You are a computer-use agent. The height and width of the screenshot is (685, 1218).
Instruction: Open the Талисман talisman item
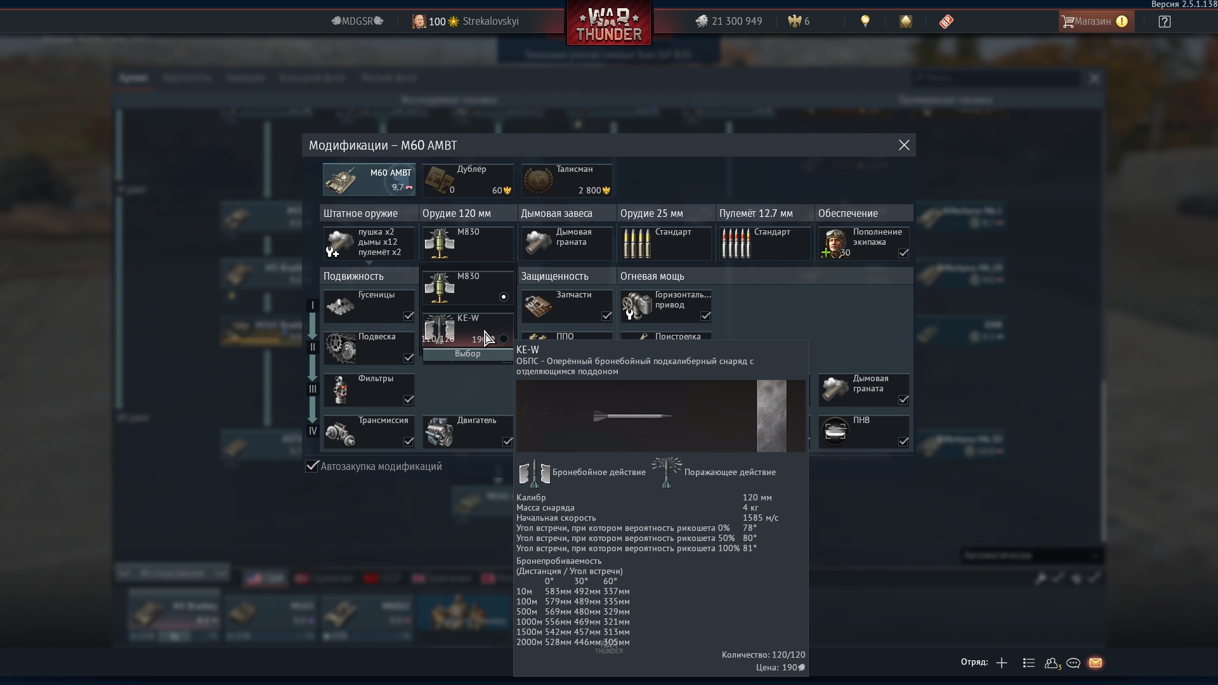567,179
